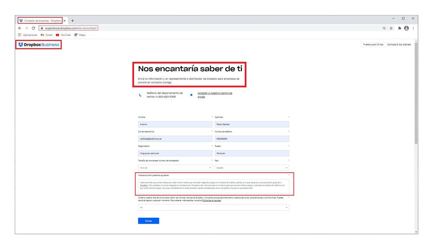Screen dimensions: 432x248
Task: Click the scrollbar down arrow
Action: [416, 232]
